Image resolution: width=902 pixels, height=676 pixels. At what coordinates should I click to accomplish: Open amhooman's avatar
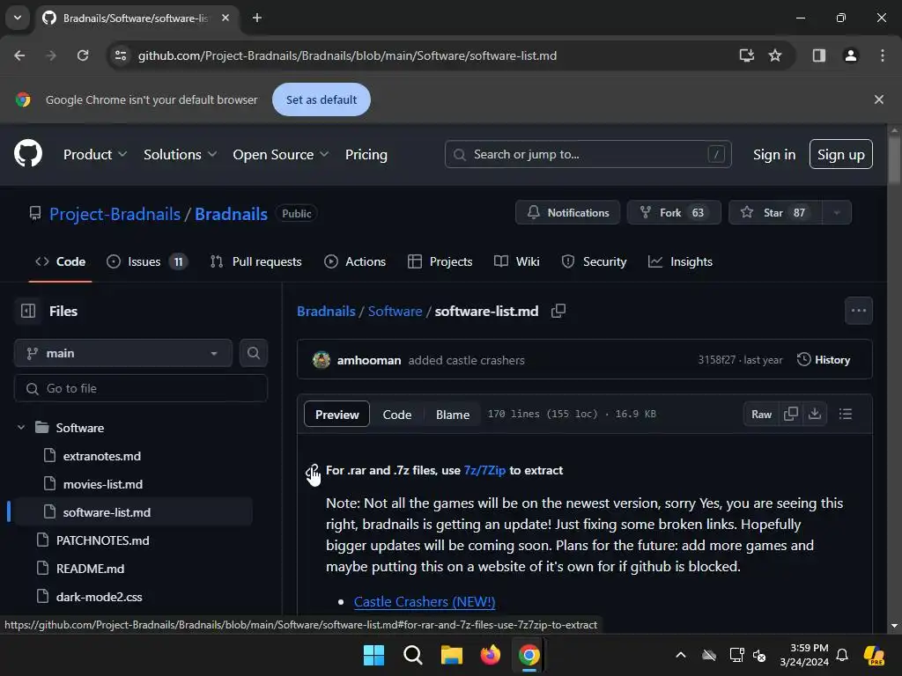[x=321, y=360]
